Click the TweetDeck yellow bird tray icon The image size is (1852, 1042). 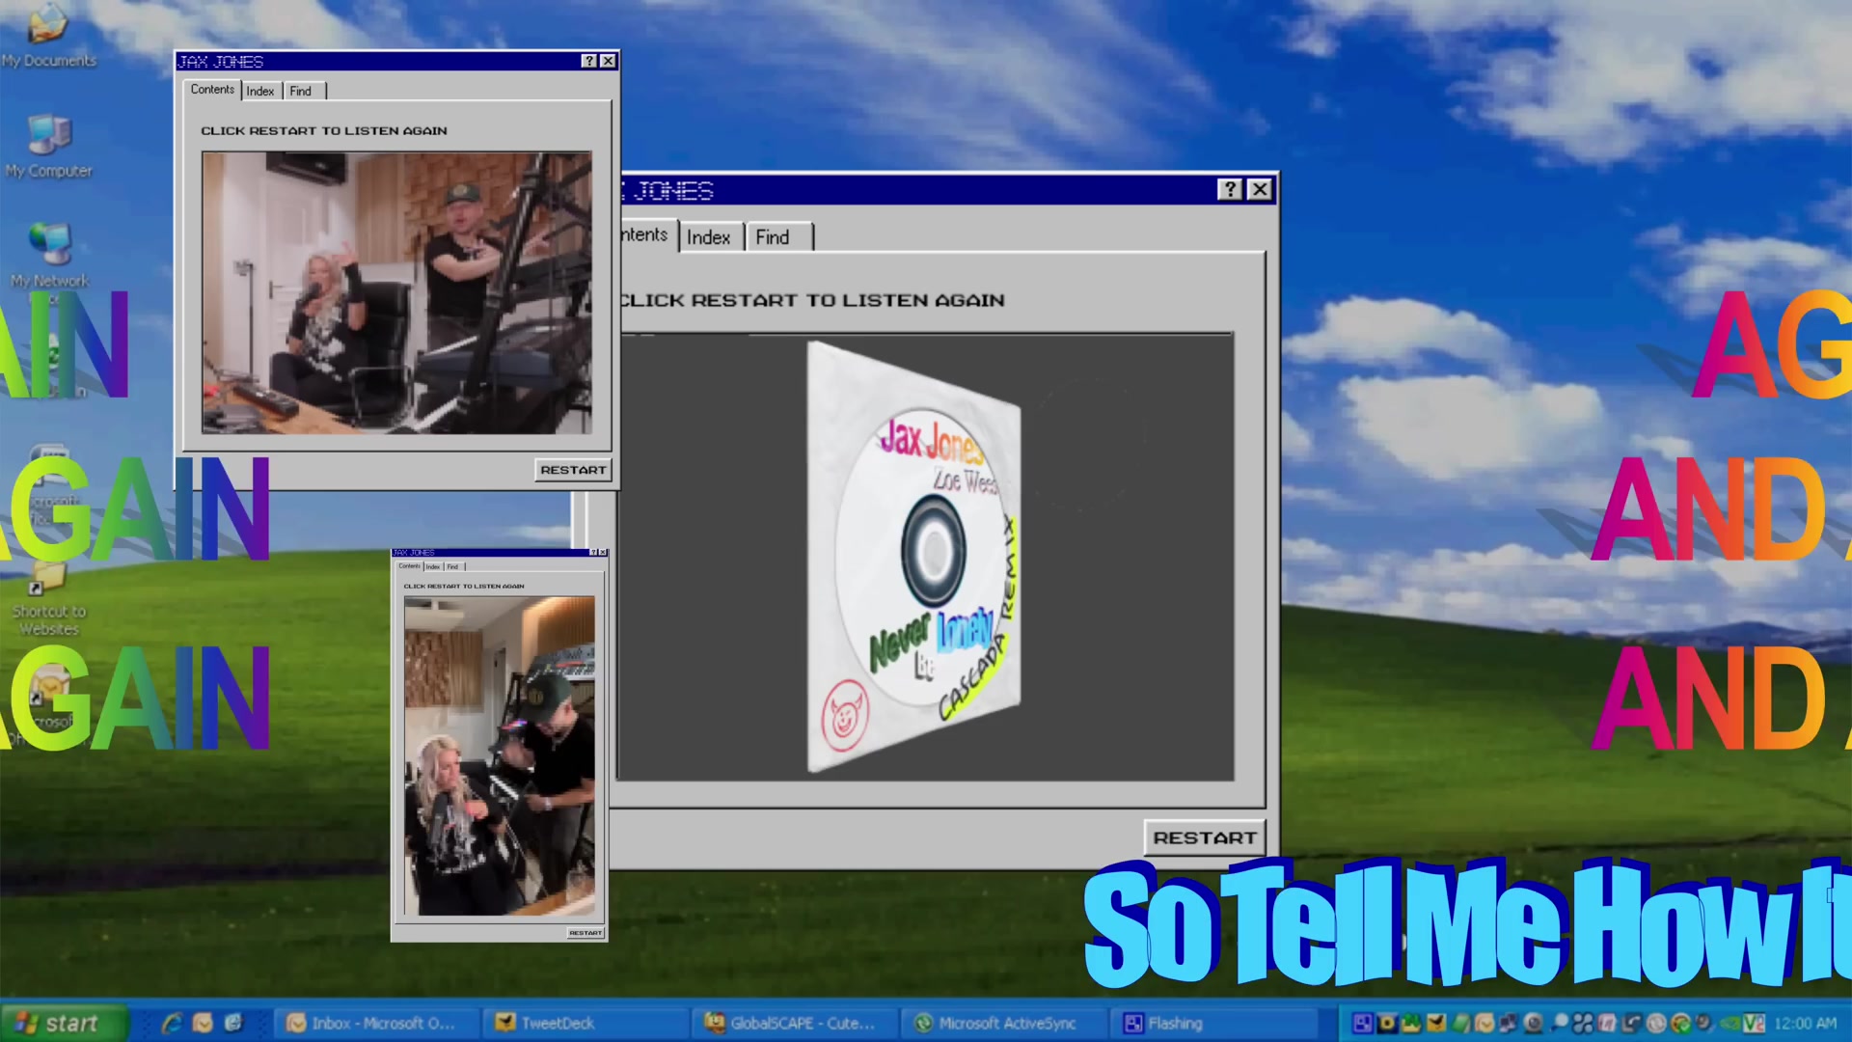click(x=1436, y=1023)
